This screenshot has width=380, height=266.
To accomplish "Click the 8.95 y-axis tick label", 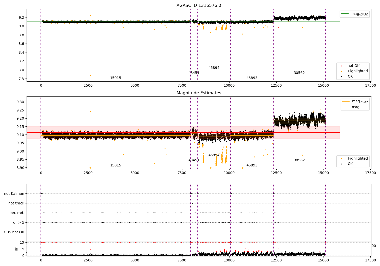I will pos(20,160).
